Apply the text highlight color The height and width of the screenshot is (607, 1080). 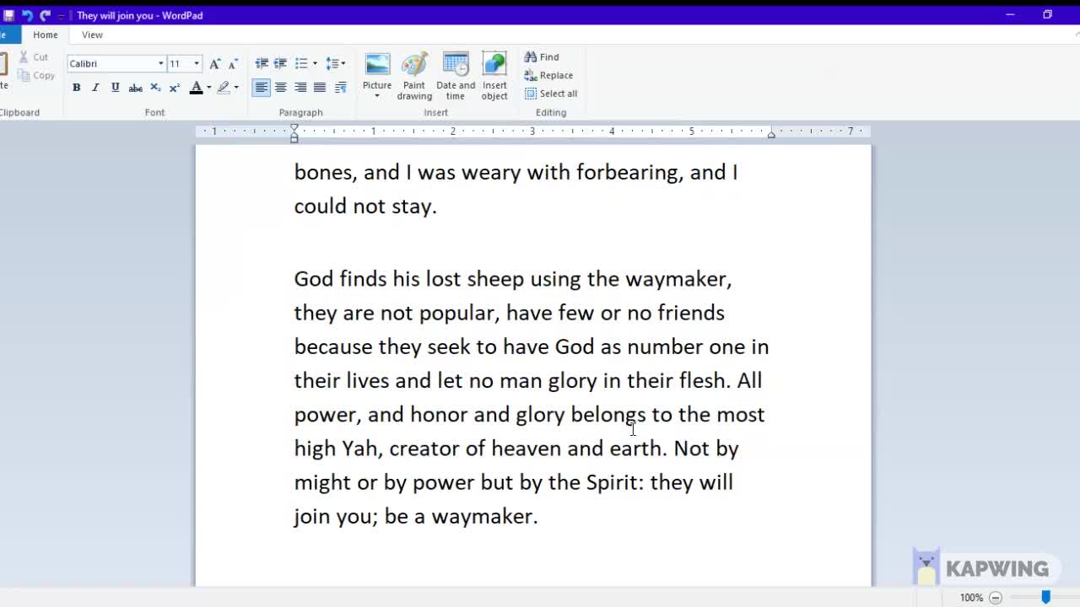(x=223, y=88)
